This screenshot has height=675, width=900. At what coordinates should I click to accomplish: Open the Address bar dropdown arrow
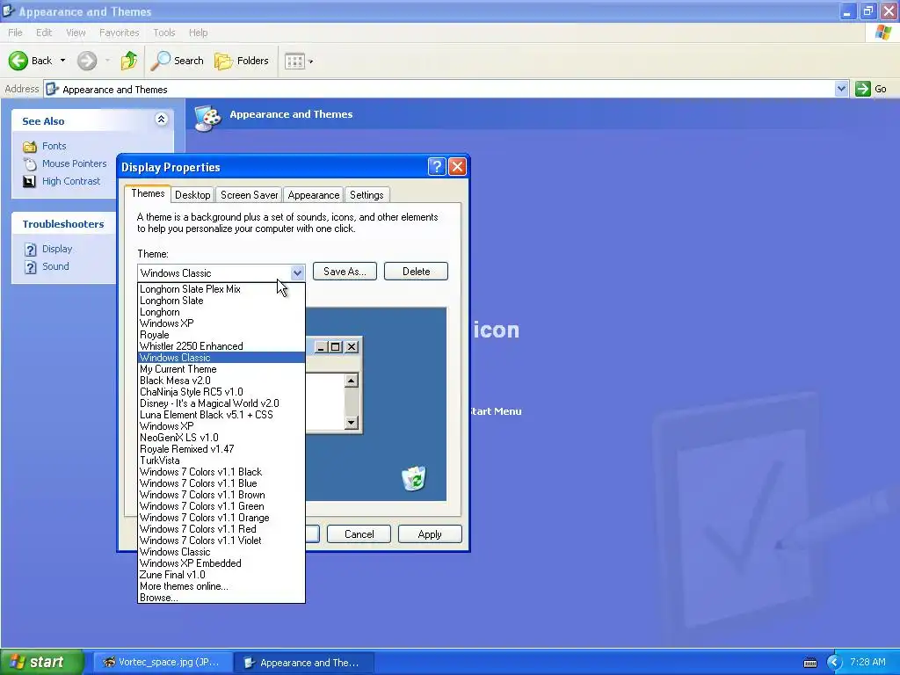tap(841, 89)
